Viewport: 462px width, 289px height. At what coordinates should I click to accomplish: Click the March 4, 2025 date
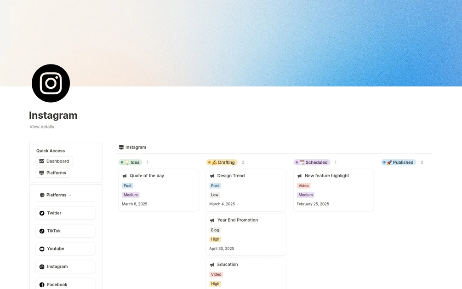tap(222, 204)
